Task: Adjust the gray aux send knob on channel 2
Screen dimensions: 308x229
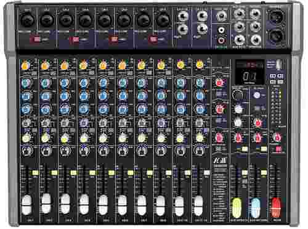Action: [x=45, y=123]
